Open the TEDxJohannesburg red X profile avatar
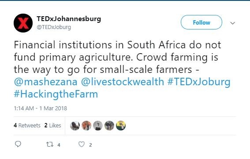This screenshot has height=159, width=250. (23, 23)
